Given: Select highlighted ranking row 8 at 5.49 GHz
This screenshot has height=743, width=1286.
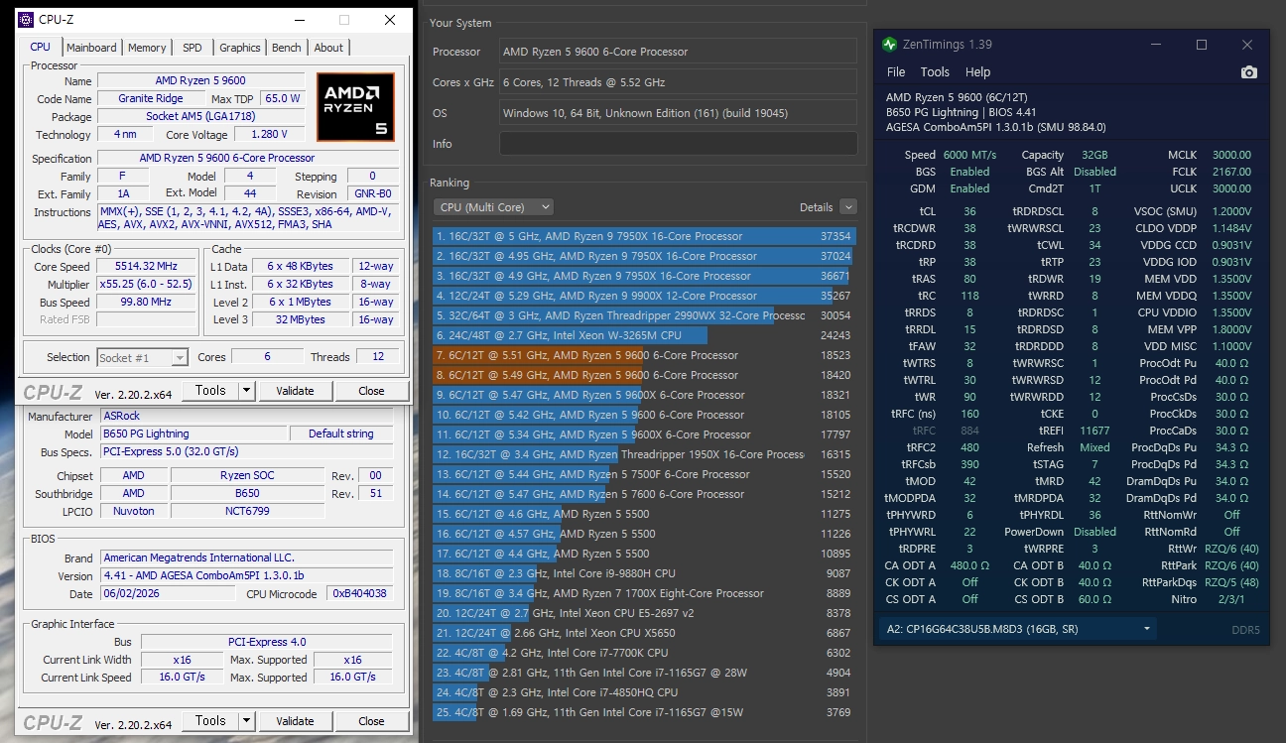Looking at the screenshot, I should pyautogui.click(x=644, y=375).
